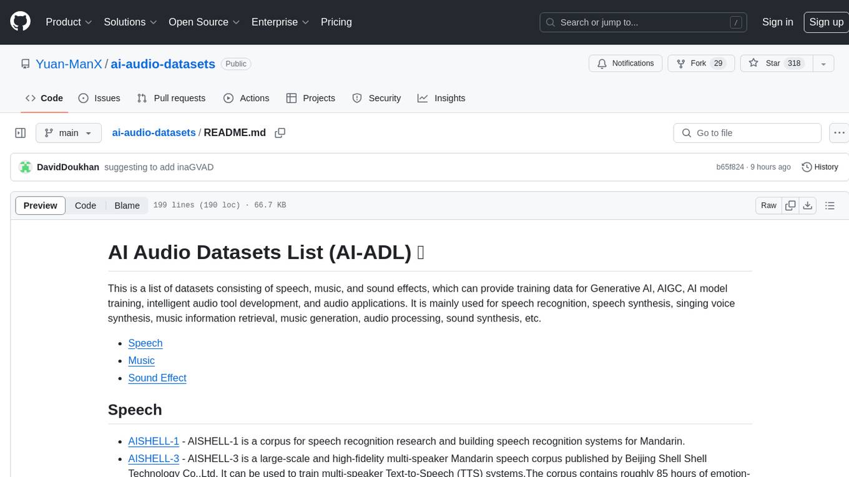Click the fork count 29
849x477 pixels.
pyautogui.click(x=718, y=64)
